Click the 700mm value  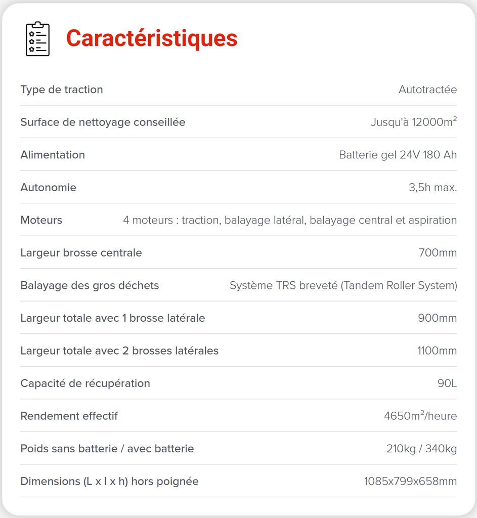[x=438, y=253]
